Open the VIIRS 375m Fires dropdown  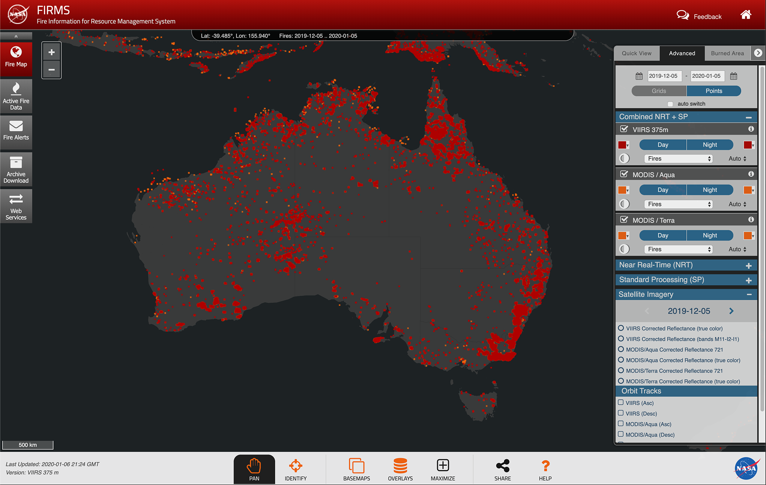(679, 158)
